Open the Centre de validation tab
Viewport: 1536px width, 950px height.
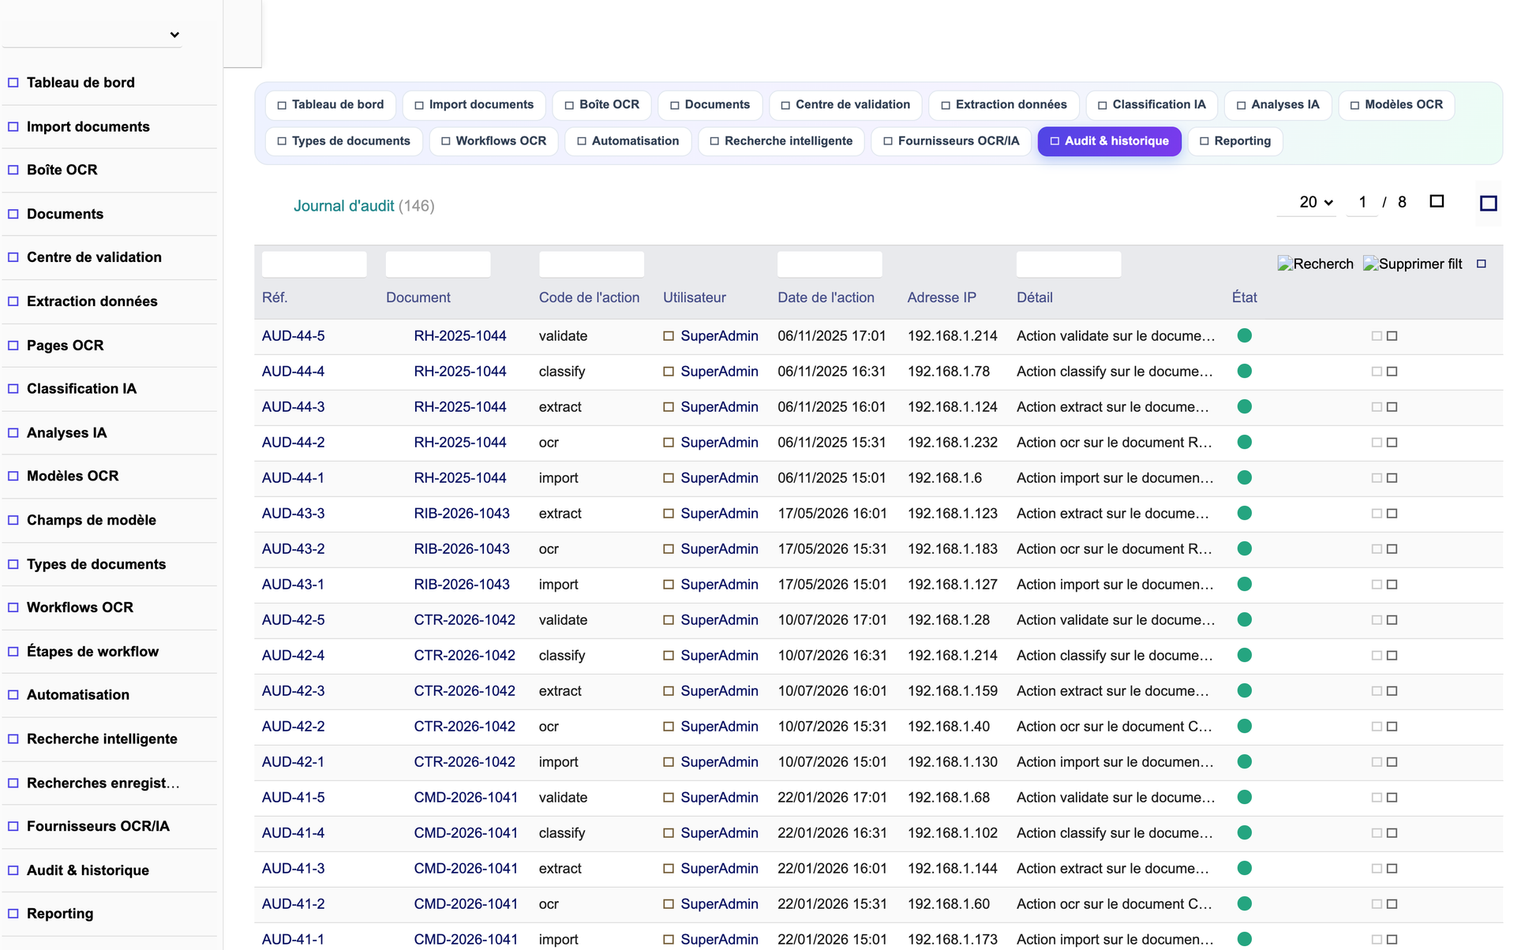click(x=845, y=105)
